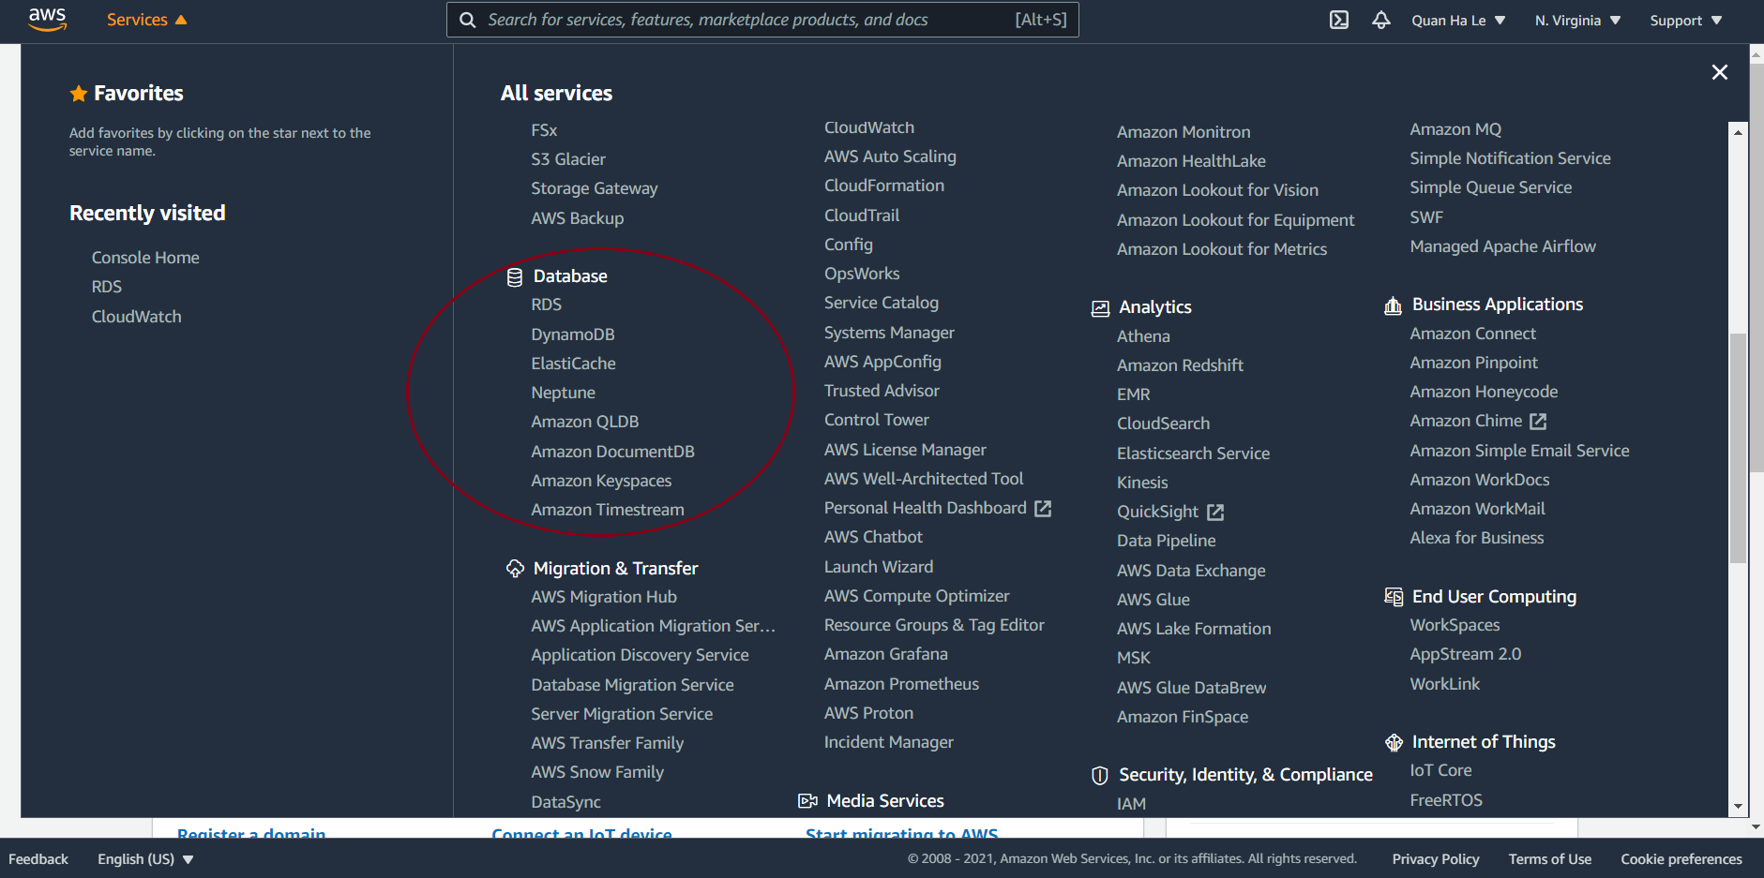Open Amazon DocumentDB
The image size is (1764, 878).
point(613,452)
